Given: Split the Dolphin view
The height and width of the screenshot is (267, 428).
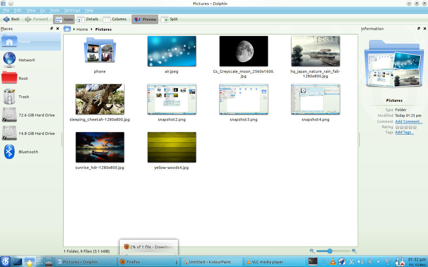Looking at the screenshot, I should tap(170, 19).
